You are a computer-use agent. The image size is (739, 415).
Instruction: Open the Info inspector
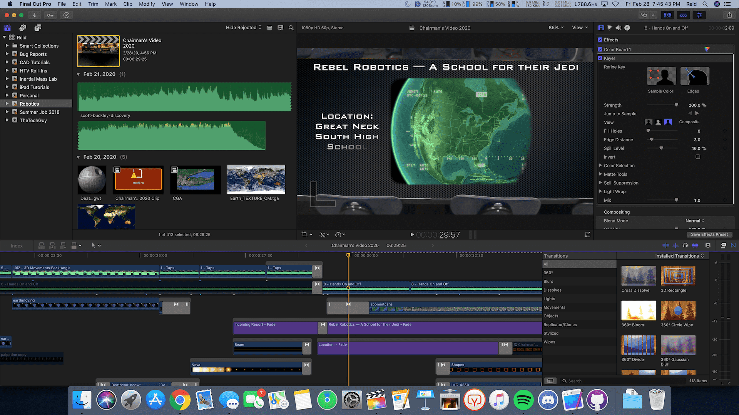coord(627,28)
